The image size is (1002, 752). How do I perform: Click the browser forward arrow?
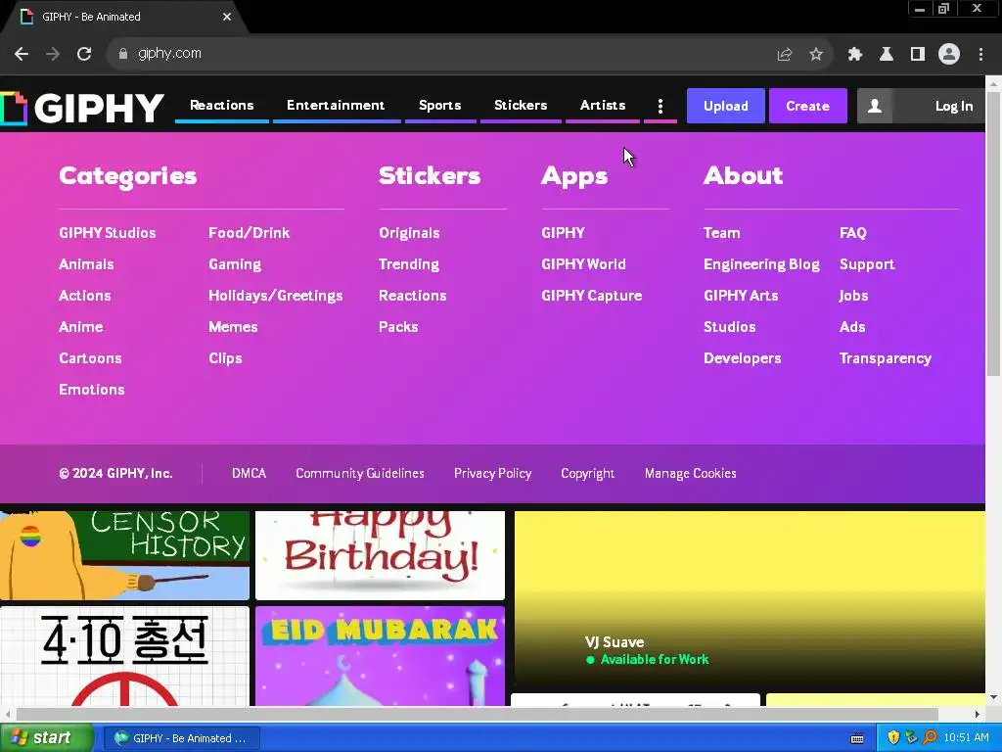pyautogui.click(x=53, y=54)
